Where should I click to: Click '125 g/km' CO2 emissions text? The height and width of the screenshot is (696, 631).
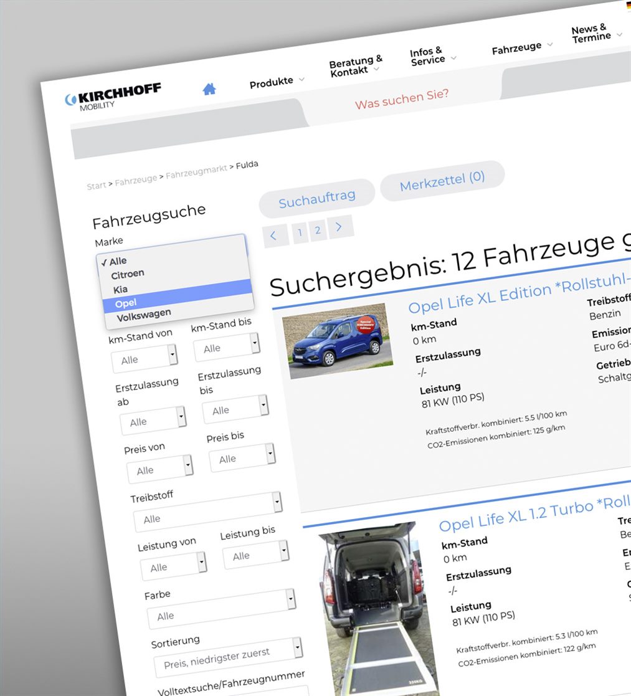coord(548,430)
